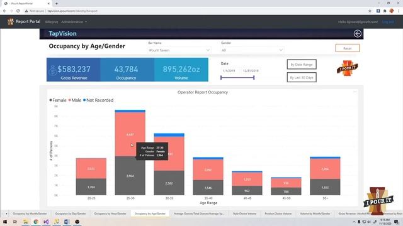Click the Not secure warning icon
403x226 pixels.
26,11
